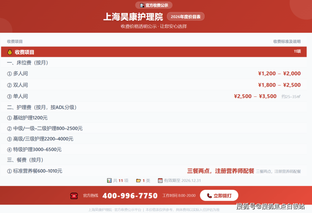Image resolution: width=312 pixels, height=213 pixels.
Task: Click the money bag icon beside 收费项目
Action: [x=10, y=52]
